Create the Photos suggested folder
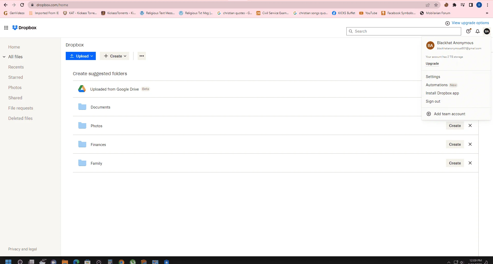 pos(455,125)
